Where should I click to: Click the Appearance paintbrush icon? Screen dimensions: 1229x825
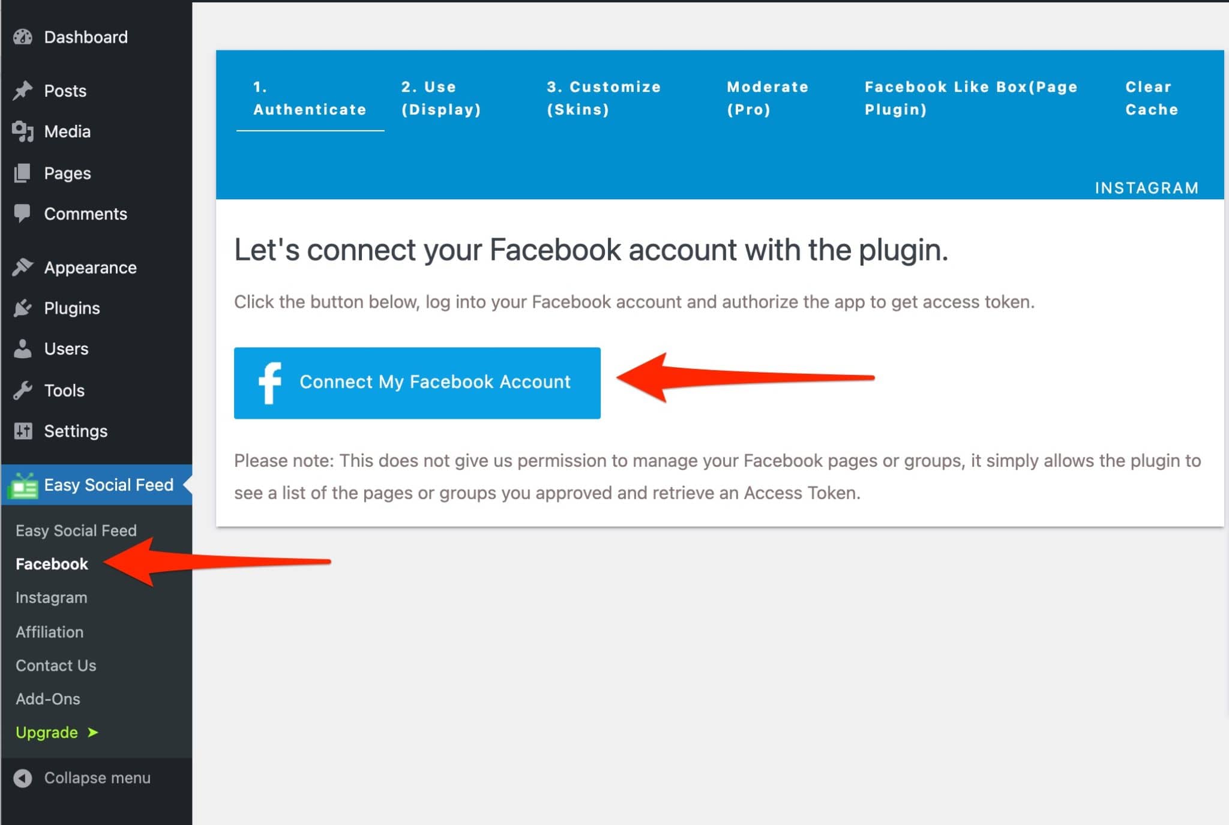pos(23,266)
